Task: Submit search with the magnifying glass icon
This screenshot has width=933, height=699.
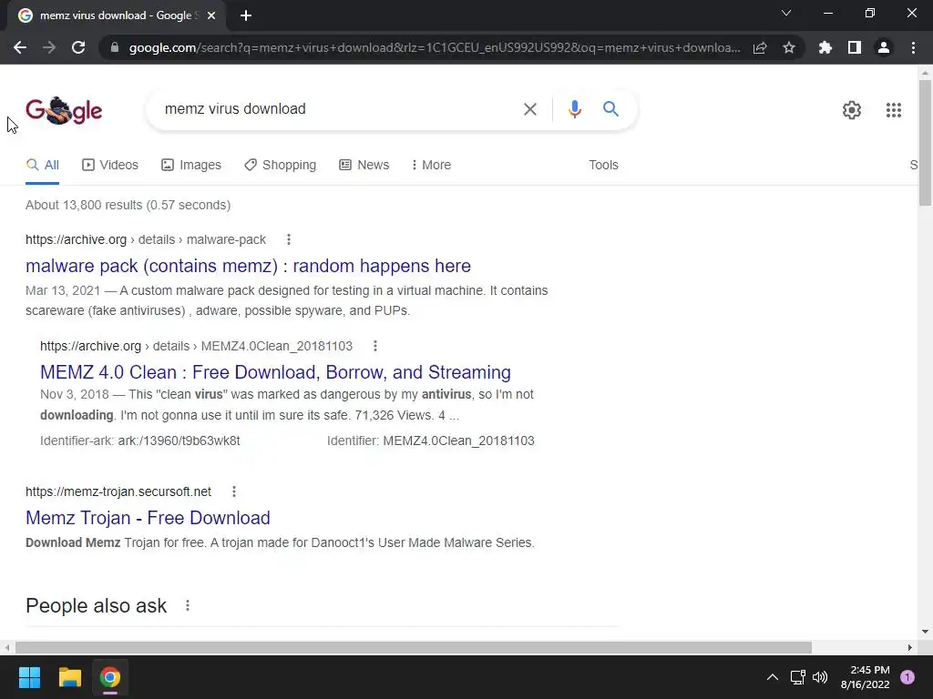Action: [610, 109]
